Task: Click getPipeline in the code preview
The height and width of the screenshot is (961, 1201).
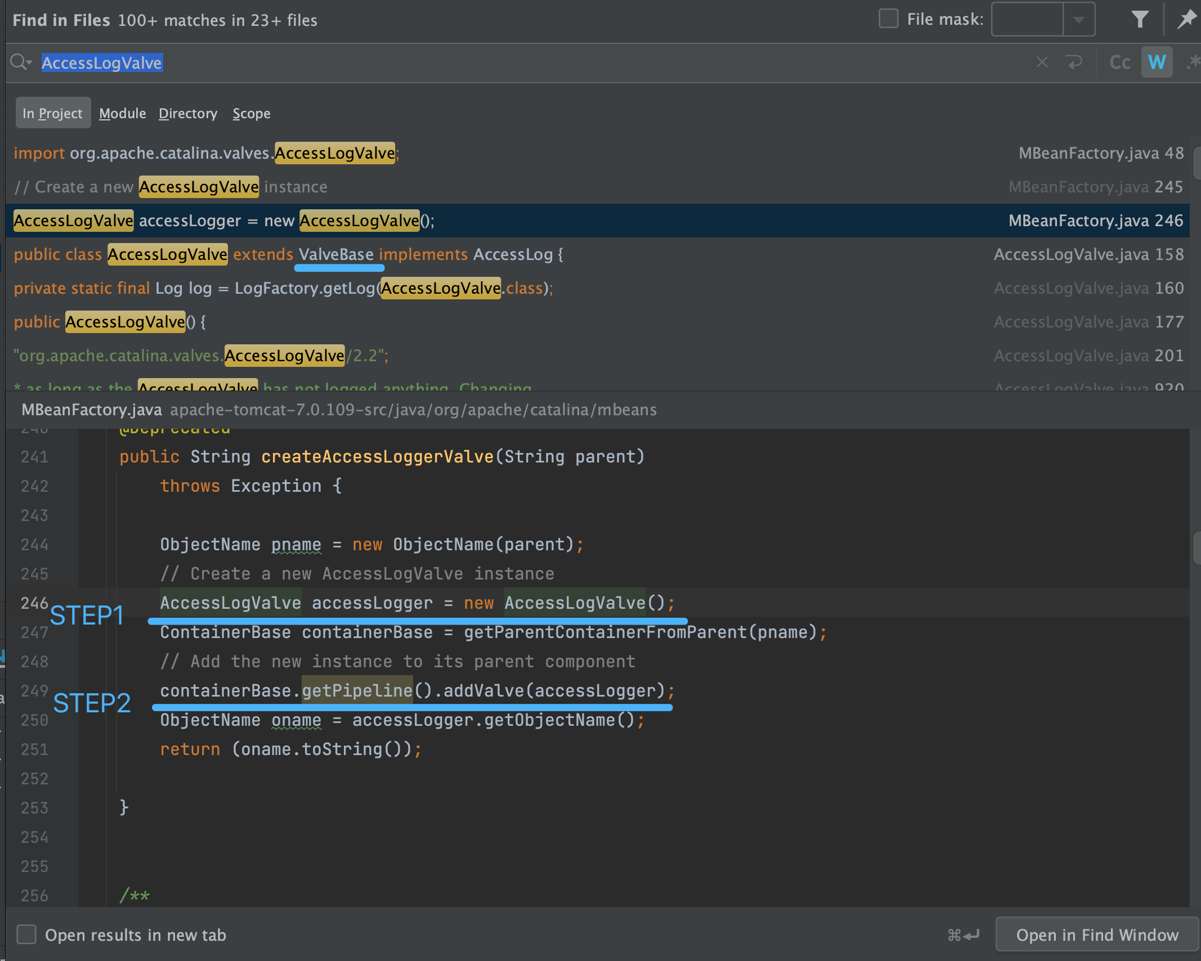Action: [x=357, y=690]
